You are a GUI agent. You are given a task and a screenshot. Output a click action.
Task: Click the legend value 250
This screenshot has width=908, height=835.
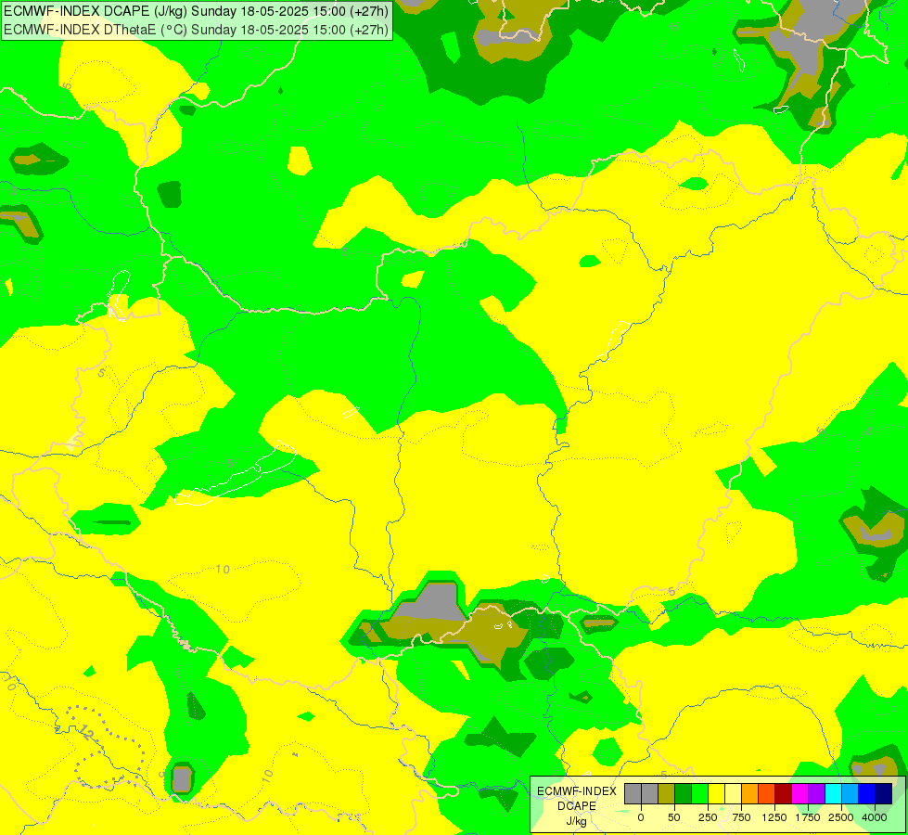708,817
